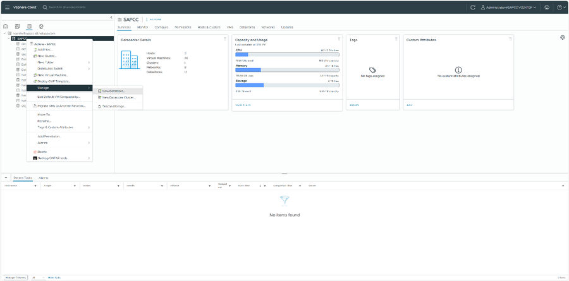569x281 pixels.
Task: Click the New Virtual Machine icon in menu
Action: 35,75
